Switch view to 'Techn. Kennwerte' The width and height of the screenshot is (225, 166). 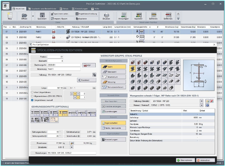[113, 128]
